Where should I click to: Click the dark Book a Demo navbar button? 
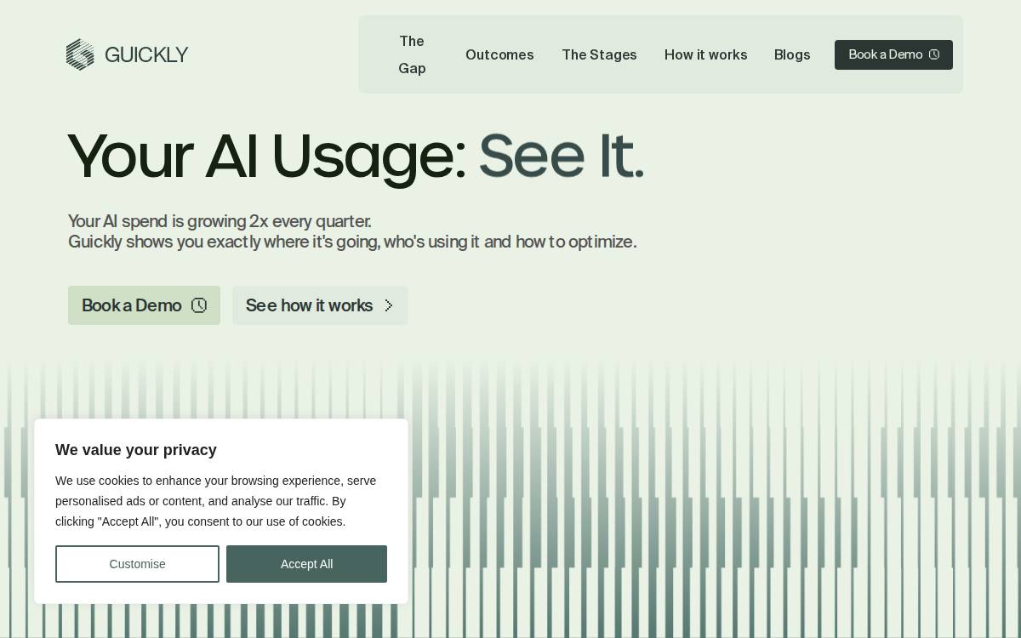pyautogui.click(x=893, y=54)
